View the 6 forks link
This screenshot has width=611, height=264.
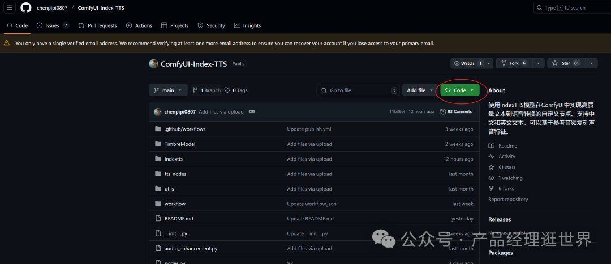pyautogui.click(x=501, y=188)
